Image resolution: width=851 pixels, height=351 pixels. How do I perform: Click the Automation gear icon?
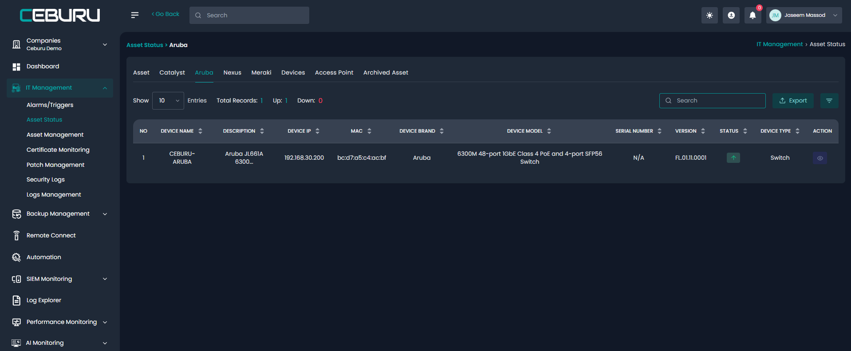16,257
